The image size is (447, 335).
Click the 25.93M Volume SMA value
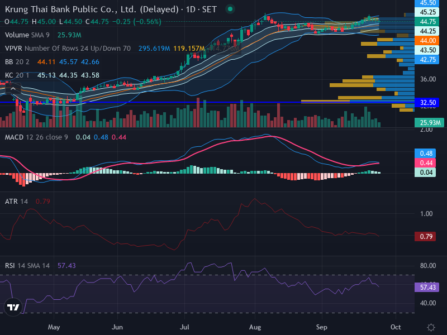(x=69, y=35)
